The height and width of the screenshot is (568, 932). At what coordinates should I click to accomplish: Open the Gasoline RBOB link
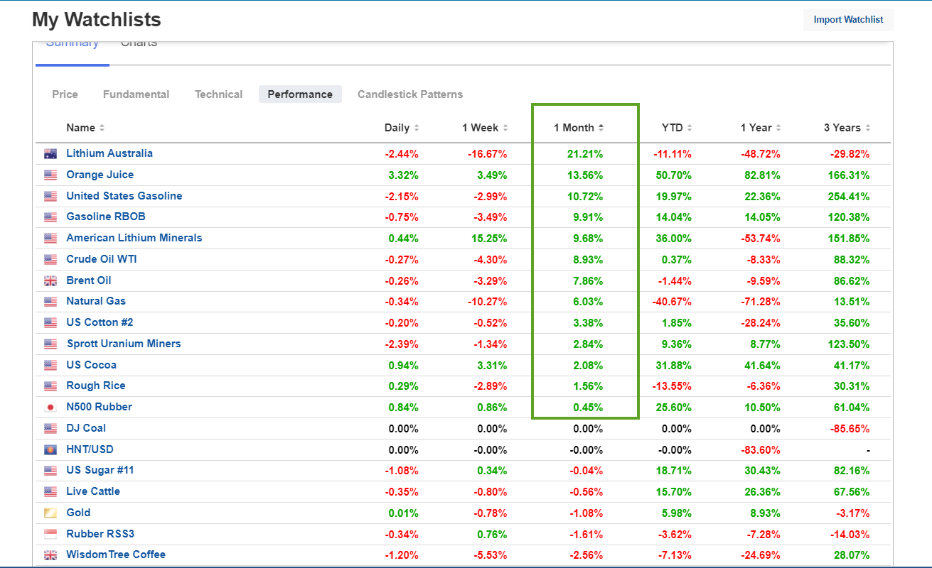[x=106, y=217]
